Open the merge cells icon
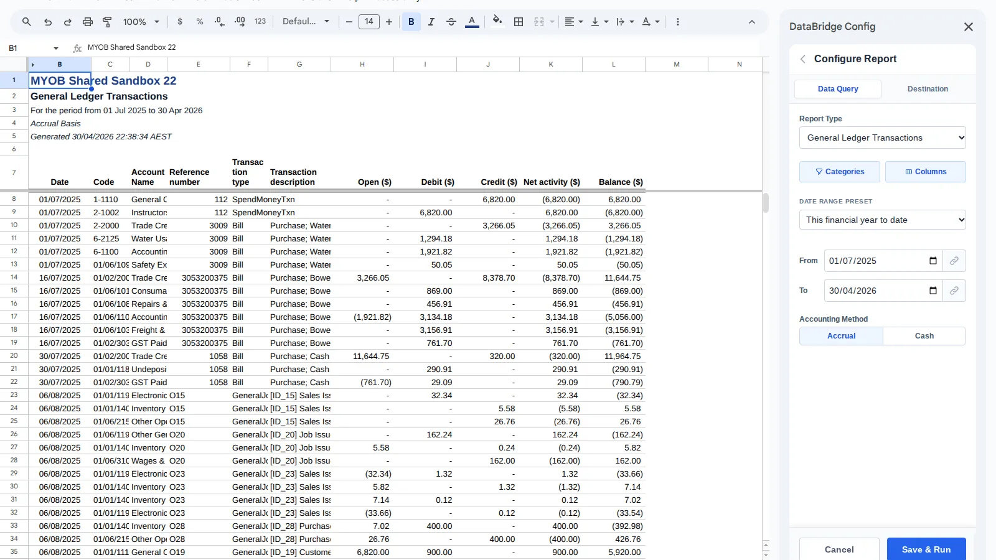 tap(539, 22)
